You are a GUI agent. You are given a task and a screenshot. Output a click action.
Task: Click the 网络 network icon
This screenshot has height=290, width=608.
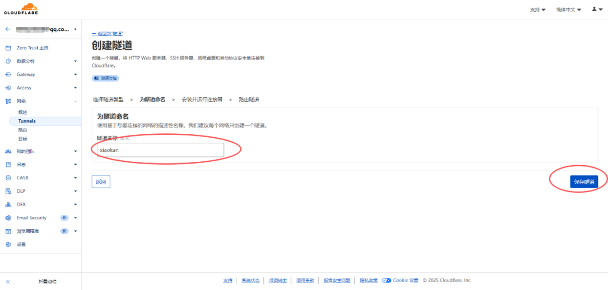8,101
